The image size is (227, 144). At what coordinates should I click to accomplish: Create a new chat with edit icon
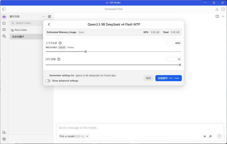tap(49, 17)
